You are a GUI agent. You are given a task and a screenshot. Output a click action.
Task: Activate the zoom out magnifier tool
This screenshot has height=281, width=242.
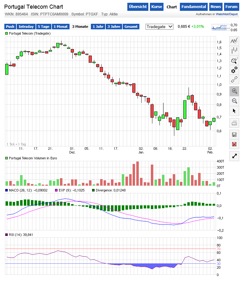(234, 101)
